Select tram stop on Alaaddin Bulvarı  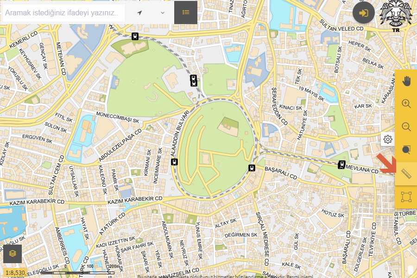[x=174, y=162]
